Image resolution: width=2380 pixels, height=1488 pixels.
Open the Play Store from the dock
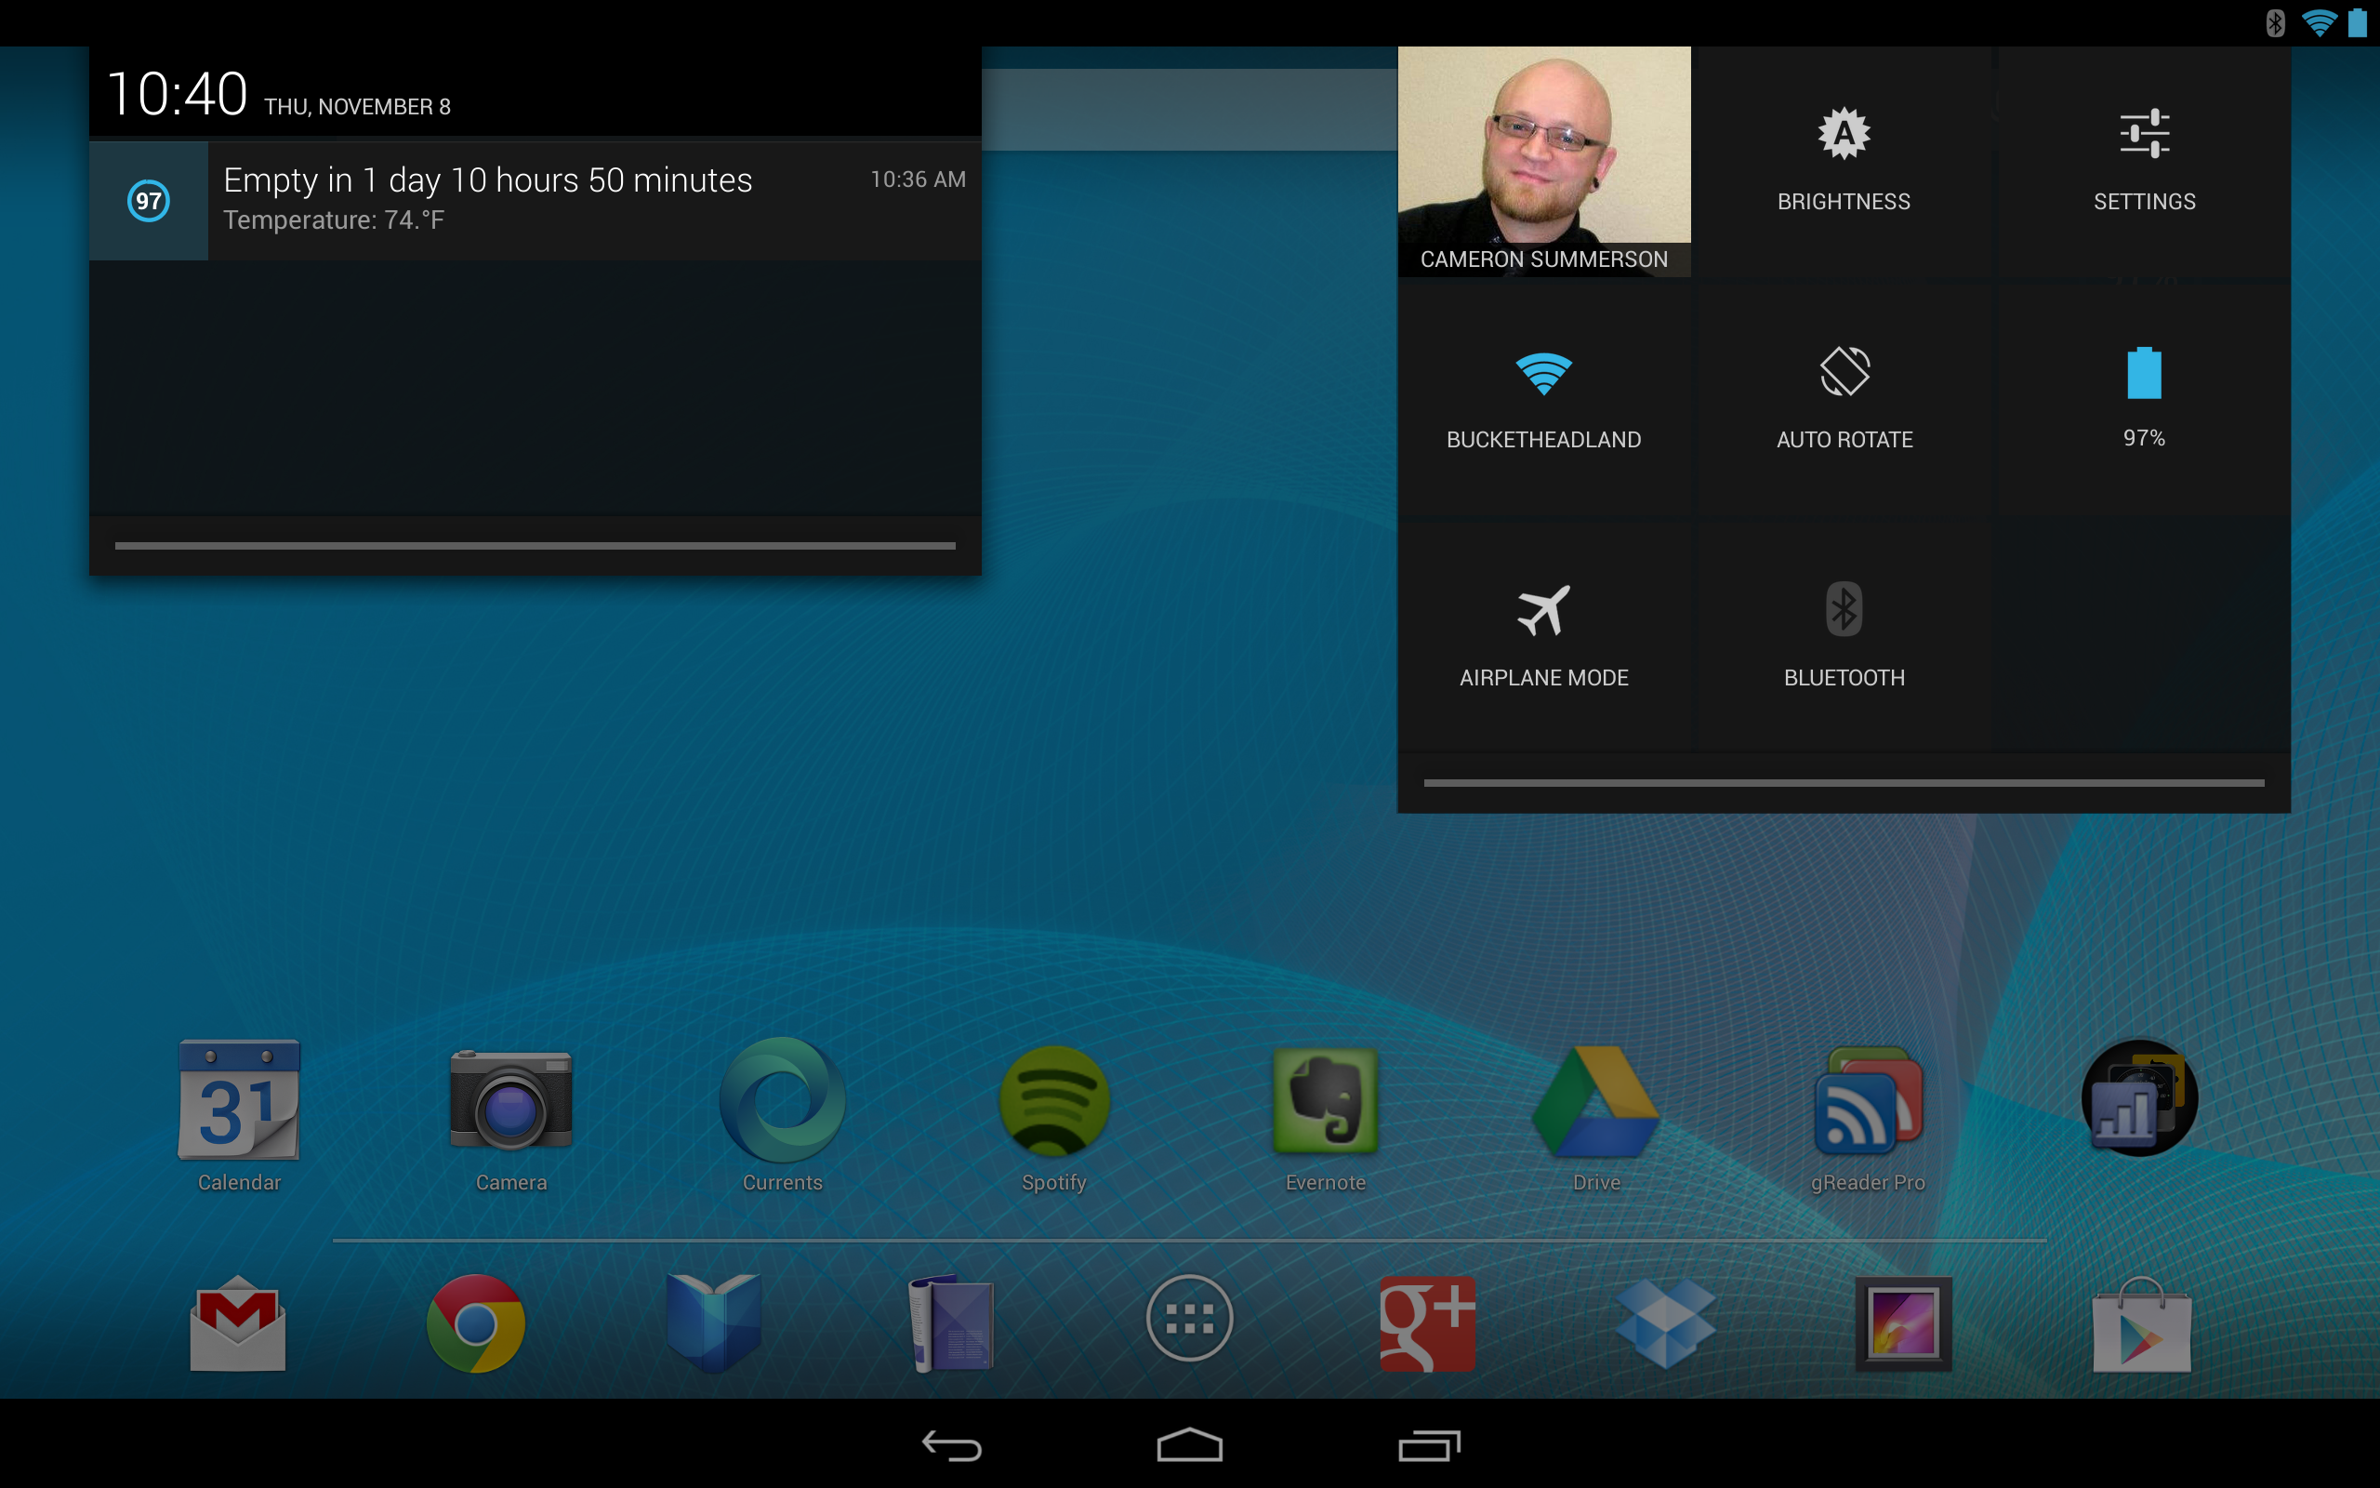click(2141, 1322)
